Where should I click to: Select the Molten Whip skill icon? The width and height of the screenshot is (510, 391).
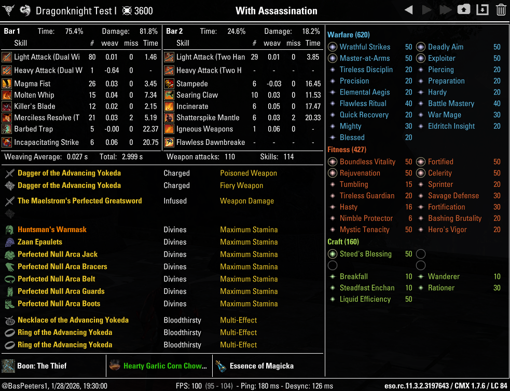[7, 95]
